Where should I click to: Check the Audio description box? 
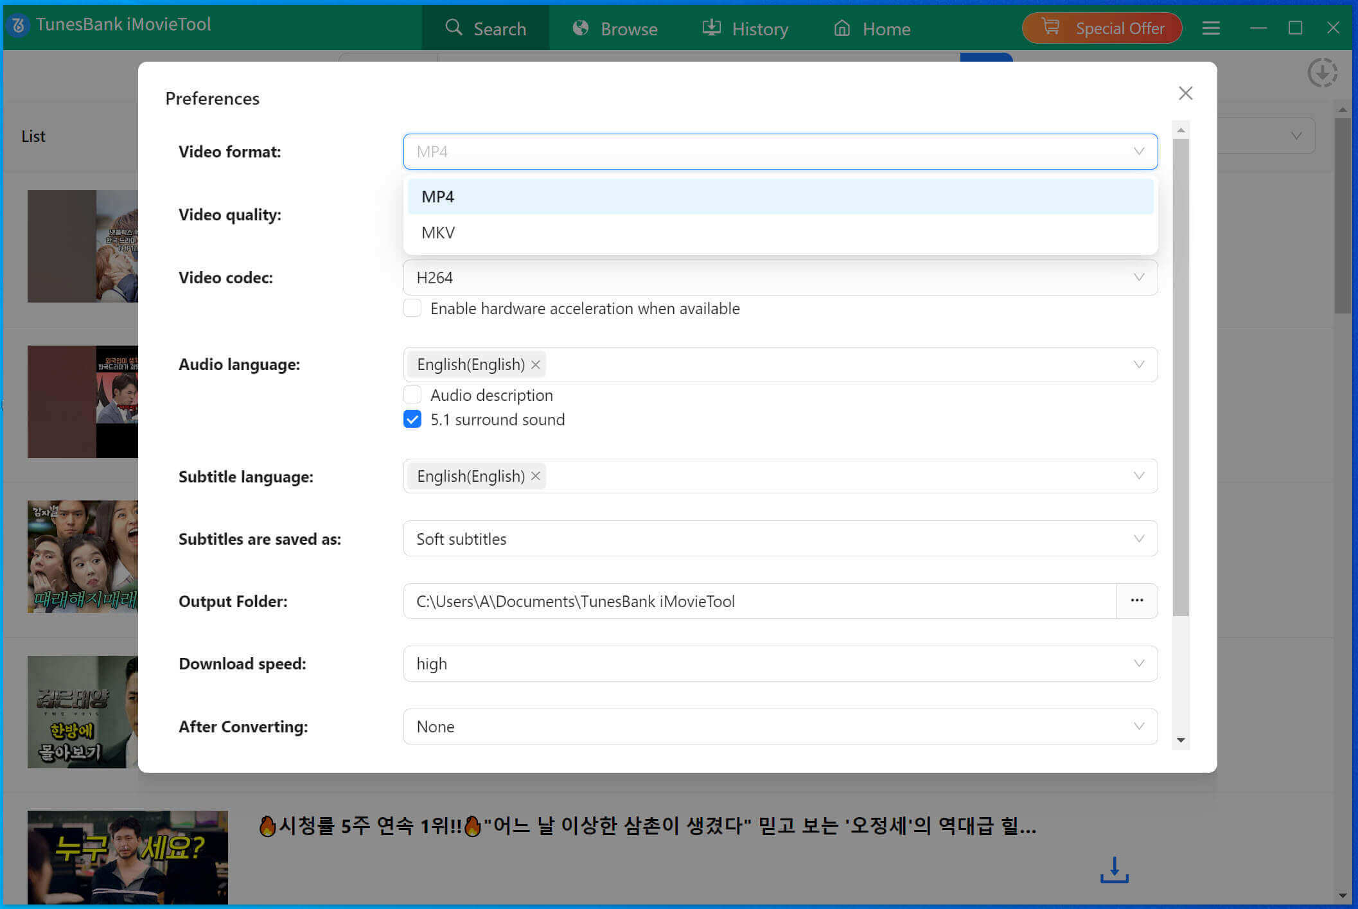point(412,394)
